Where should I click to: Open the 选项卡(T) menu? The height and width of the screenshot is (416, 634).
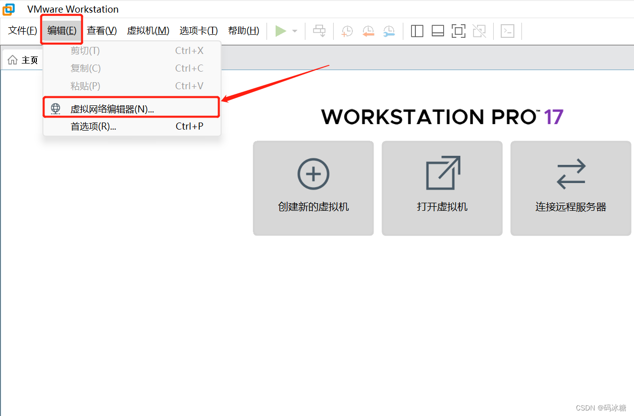pyautogui.click(x=199, y=31)
